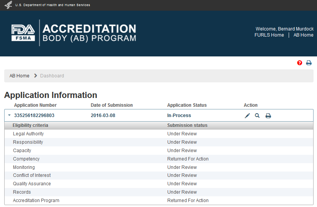The height and width of the screenshot is (207, 317).
Task: Go to AB Home in header
Action: (x=303, y=35)
